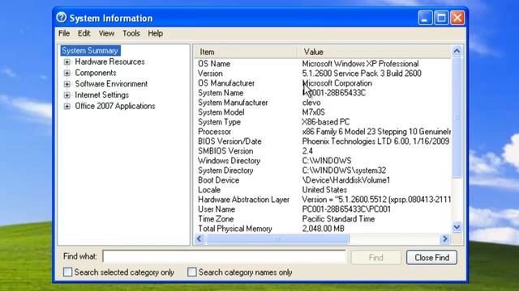Open the Tools menu
Screen dimensions: 519x291
point(131,33)
